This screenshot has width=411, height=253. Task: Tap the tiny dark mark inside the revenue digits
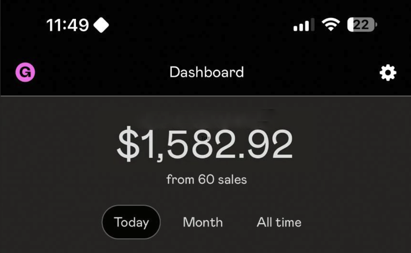[205, 139]
